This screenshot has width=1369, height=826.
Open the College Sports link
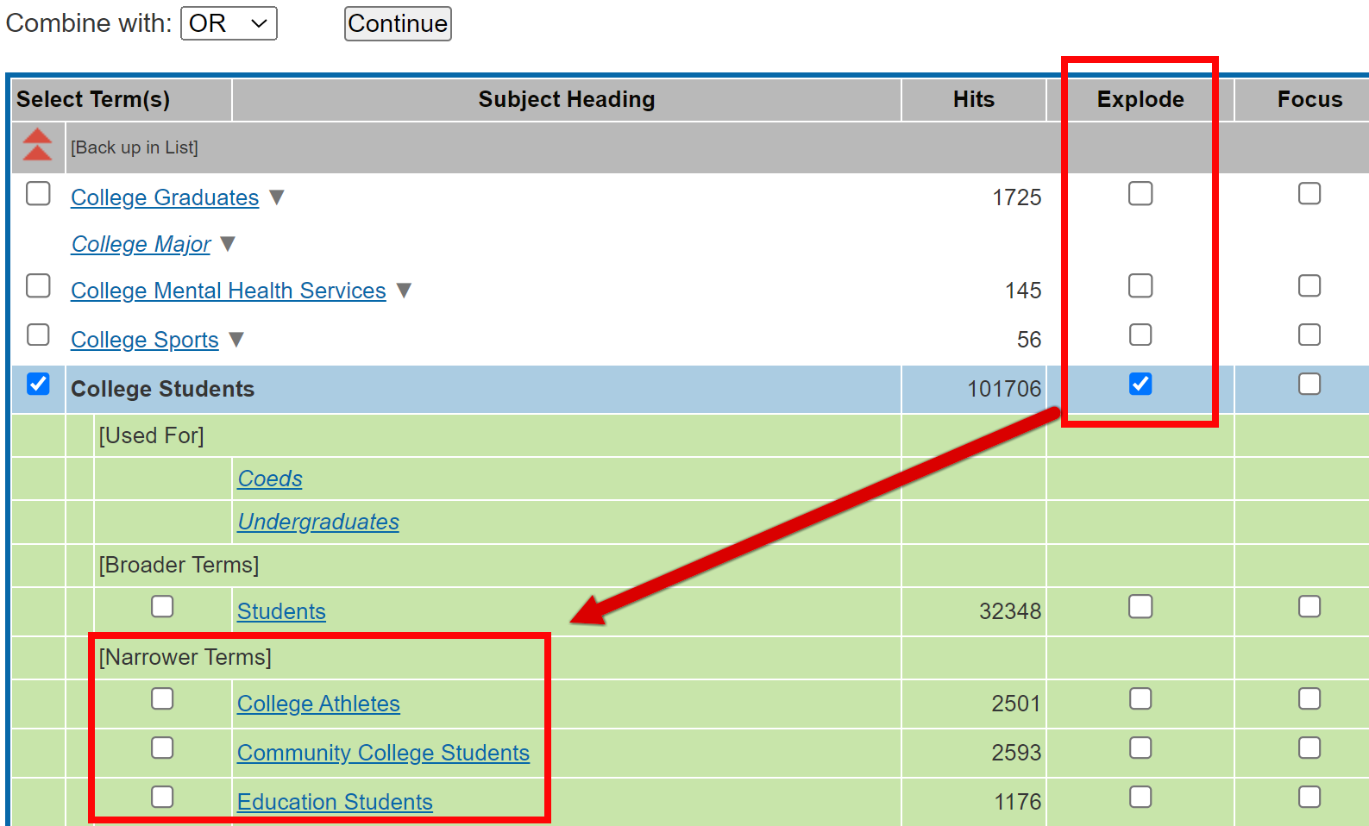(145, 340)
